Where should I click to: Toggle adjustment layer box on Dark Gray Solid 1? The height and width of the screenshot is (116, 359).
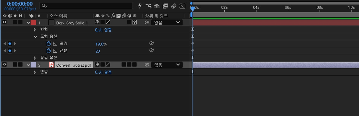(x=129, y=22)
